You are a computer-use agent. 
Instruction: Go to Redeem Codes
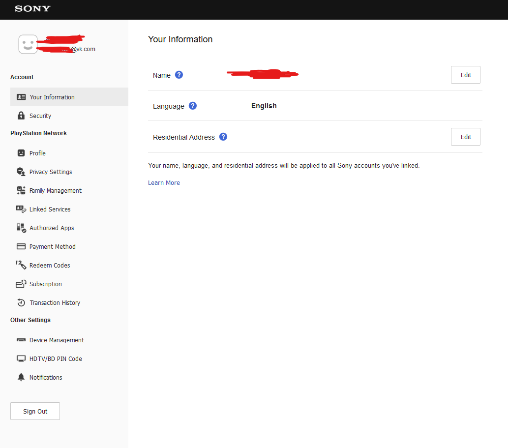[69, 265]
